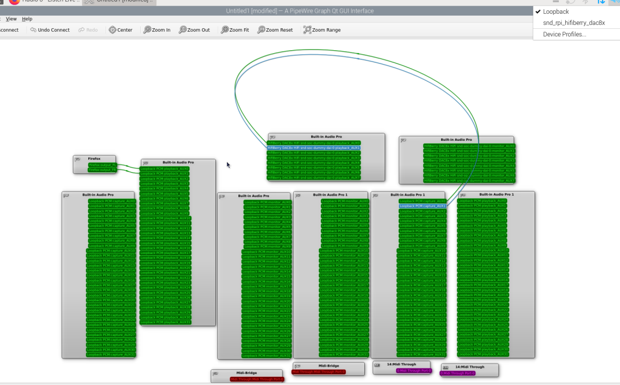Image resolution: width=620 pixels, height=385 pixels.
Task: Click the Disconnect toolbar button at the left edge
Action: click(9, 29)
